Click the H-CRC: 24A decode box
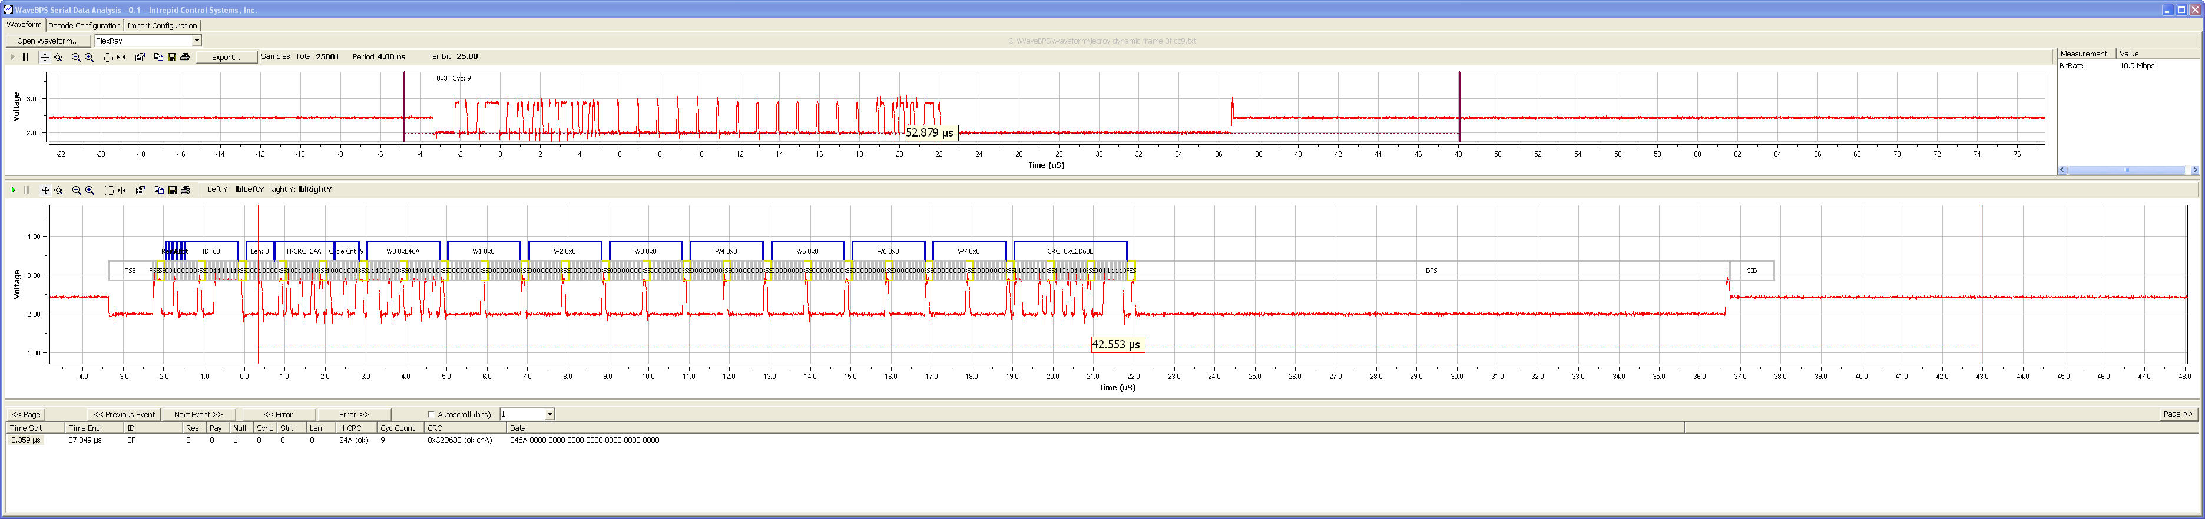The width and height of the screenshot is (2205, 519). (304, 251)
